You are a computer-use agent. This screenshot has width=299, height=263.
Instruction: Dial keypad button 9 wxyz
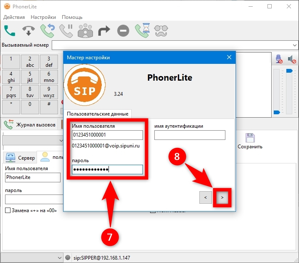click(x=49, y=92)
